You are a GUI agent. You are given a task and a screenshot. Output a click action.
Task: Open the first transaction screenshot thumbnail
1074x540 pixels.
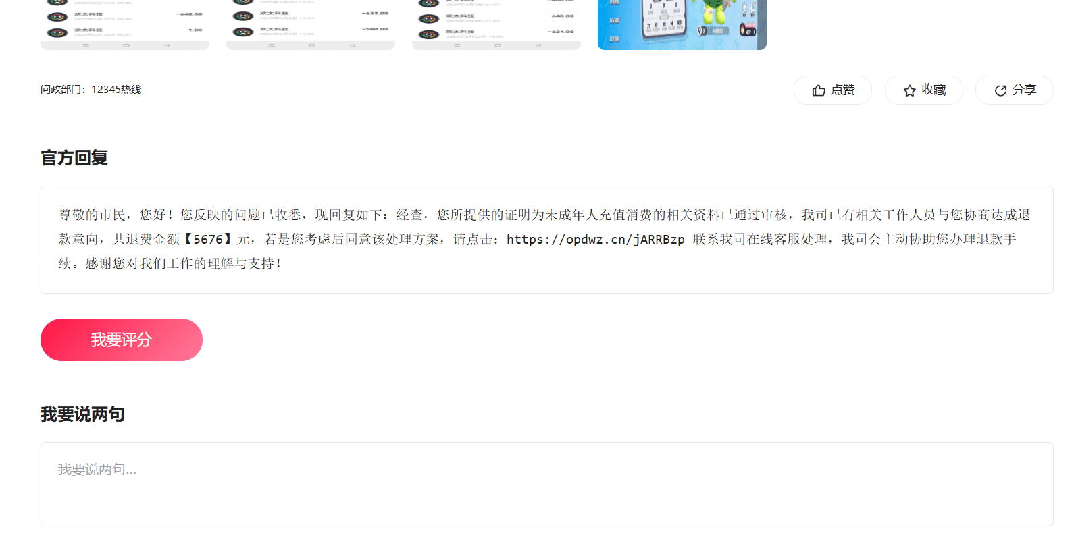click(125, 24)
